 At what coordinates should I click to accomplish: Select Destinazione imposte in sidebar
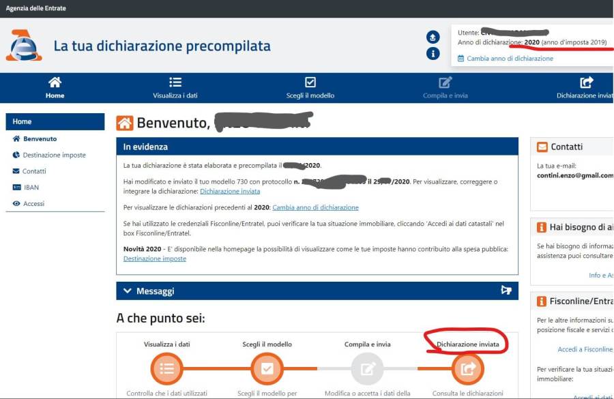tap(49, 155)
